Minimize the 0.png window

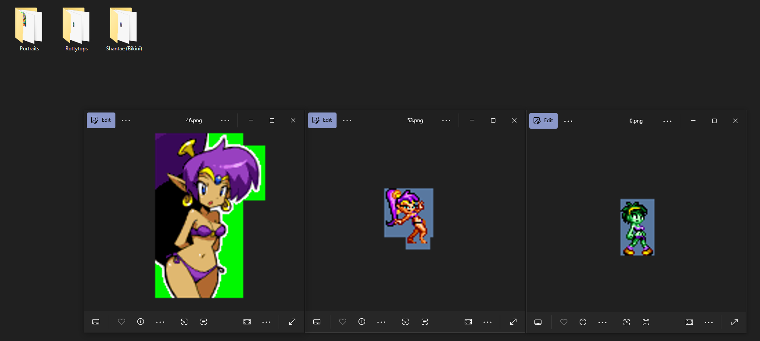(693, 121)
